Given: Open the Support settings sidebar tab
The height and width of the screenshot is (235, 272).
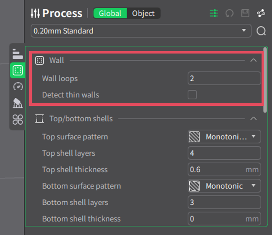Looking at the screenshot, I should click(x=18, y=103).
